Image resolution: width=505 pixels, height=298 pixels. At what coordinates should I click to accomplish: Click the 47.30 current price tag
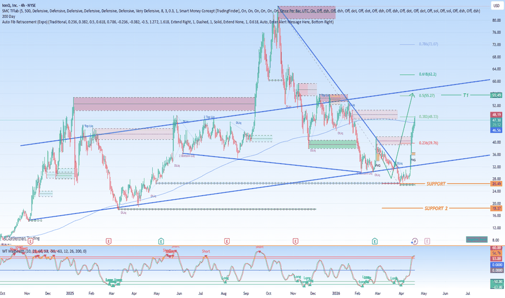tap(496, 120)
